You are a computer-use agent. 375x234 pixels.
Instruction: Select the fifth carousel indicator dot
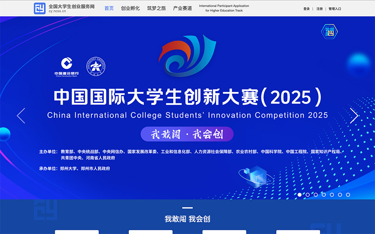pyautogui.click(x=332, y=195)
